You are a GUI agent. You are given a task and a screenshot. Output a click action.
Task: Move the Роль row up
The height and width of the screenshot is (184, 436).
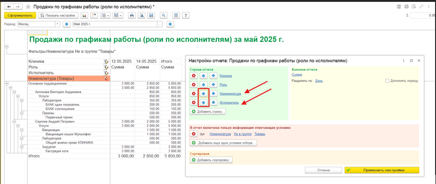click(203, 85)
